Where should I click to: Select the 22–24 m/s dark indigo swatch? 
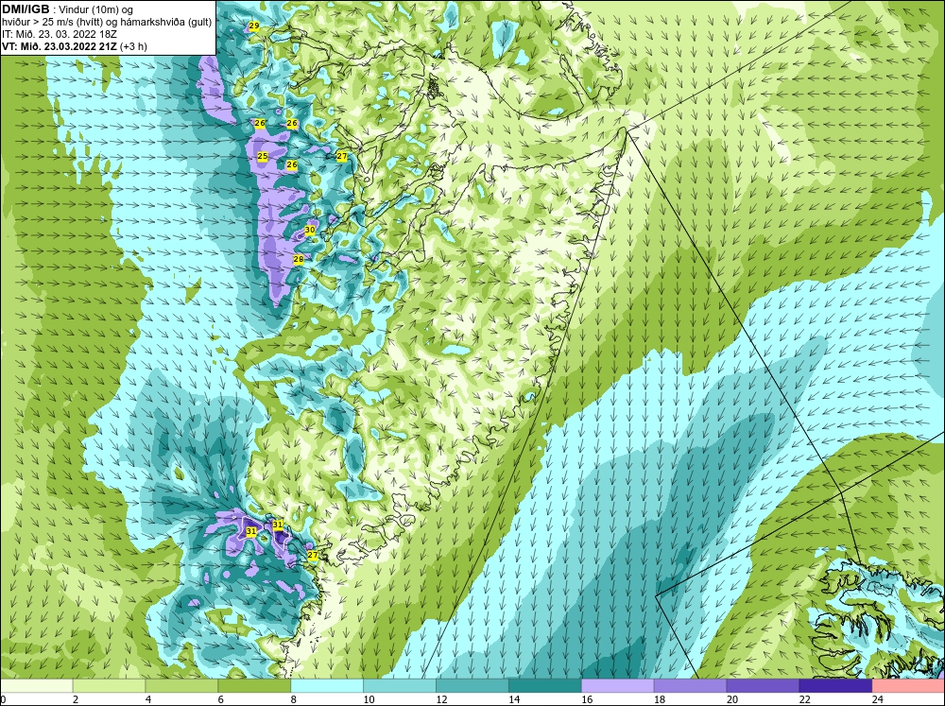835,686
